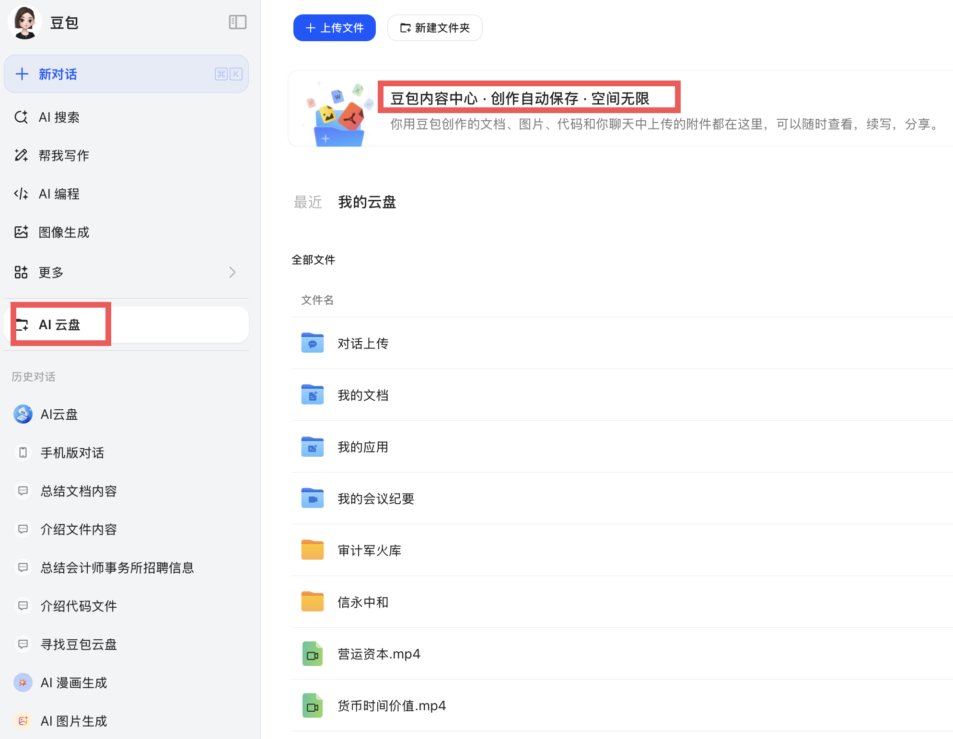The image size is (953, 739).
Task: Open the 我的文档 folder
Action: 622,395
